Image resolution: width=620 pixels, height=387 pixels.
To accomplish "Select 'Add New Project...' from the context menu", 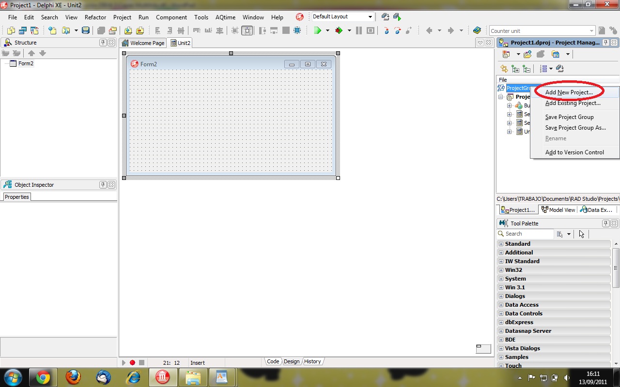I will [569, 92].
